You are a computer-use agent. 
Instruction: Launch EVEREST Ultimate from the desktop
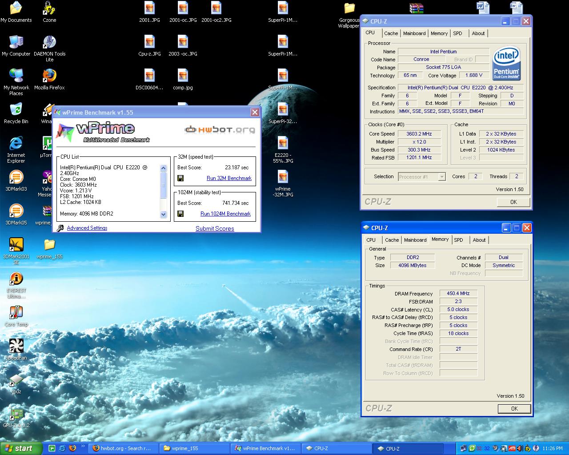[16, 284]
